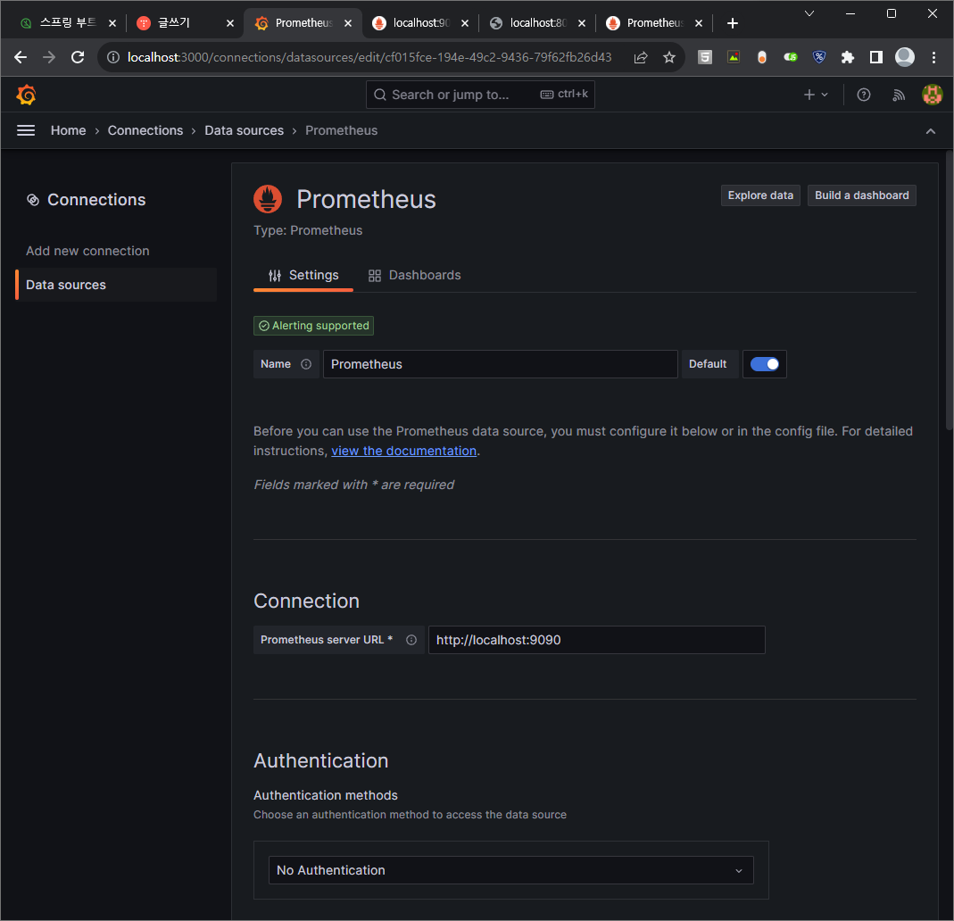Click the gray document extension icon
The width and height of the screenshot is (954, 921).
tap(704, 57)
